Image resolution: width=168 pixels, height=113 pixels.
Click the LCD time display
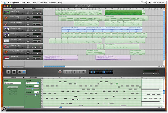[101, 72]
